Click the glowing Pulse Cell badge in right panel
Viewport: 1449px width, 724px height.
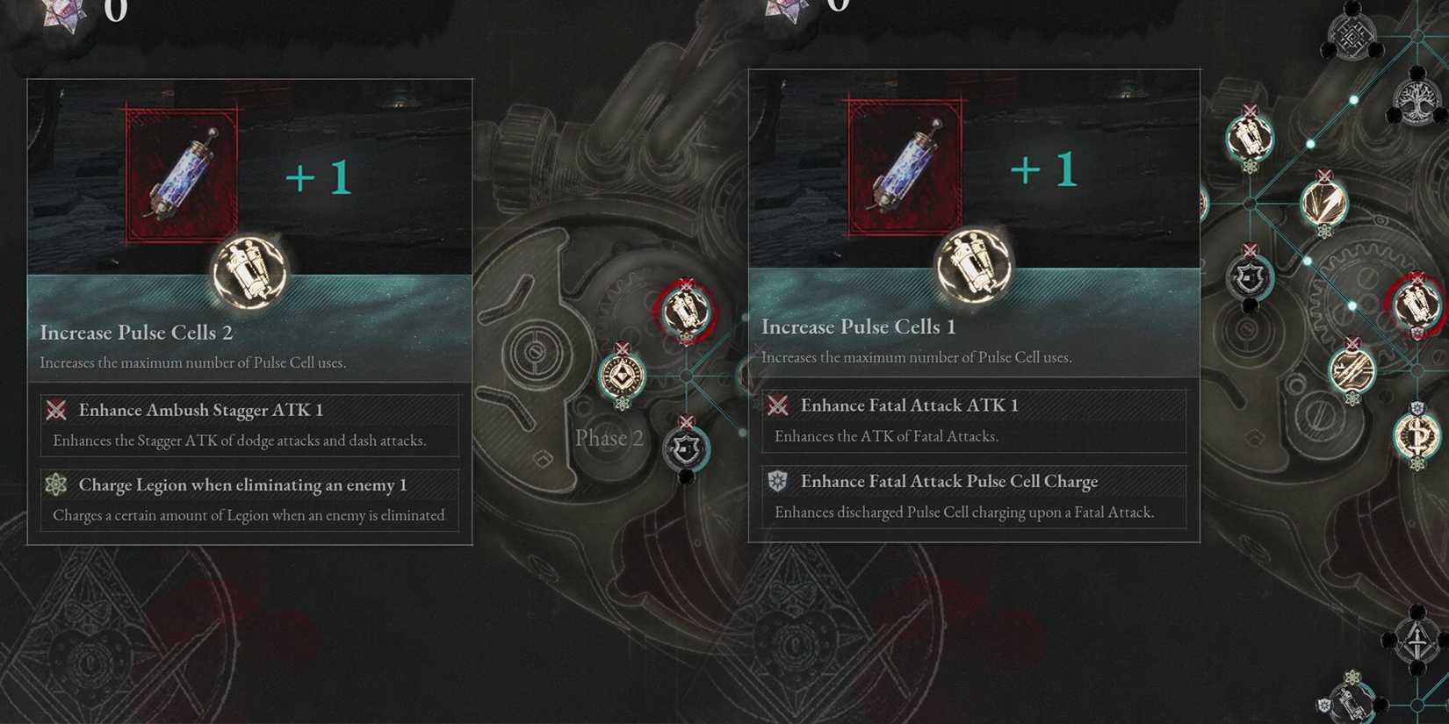(973, 266)
